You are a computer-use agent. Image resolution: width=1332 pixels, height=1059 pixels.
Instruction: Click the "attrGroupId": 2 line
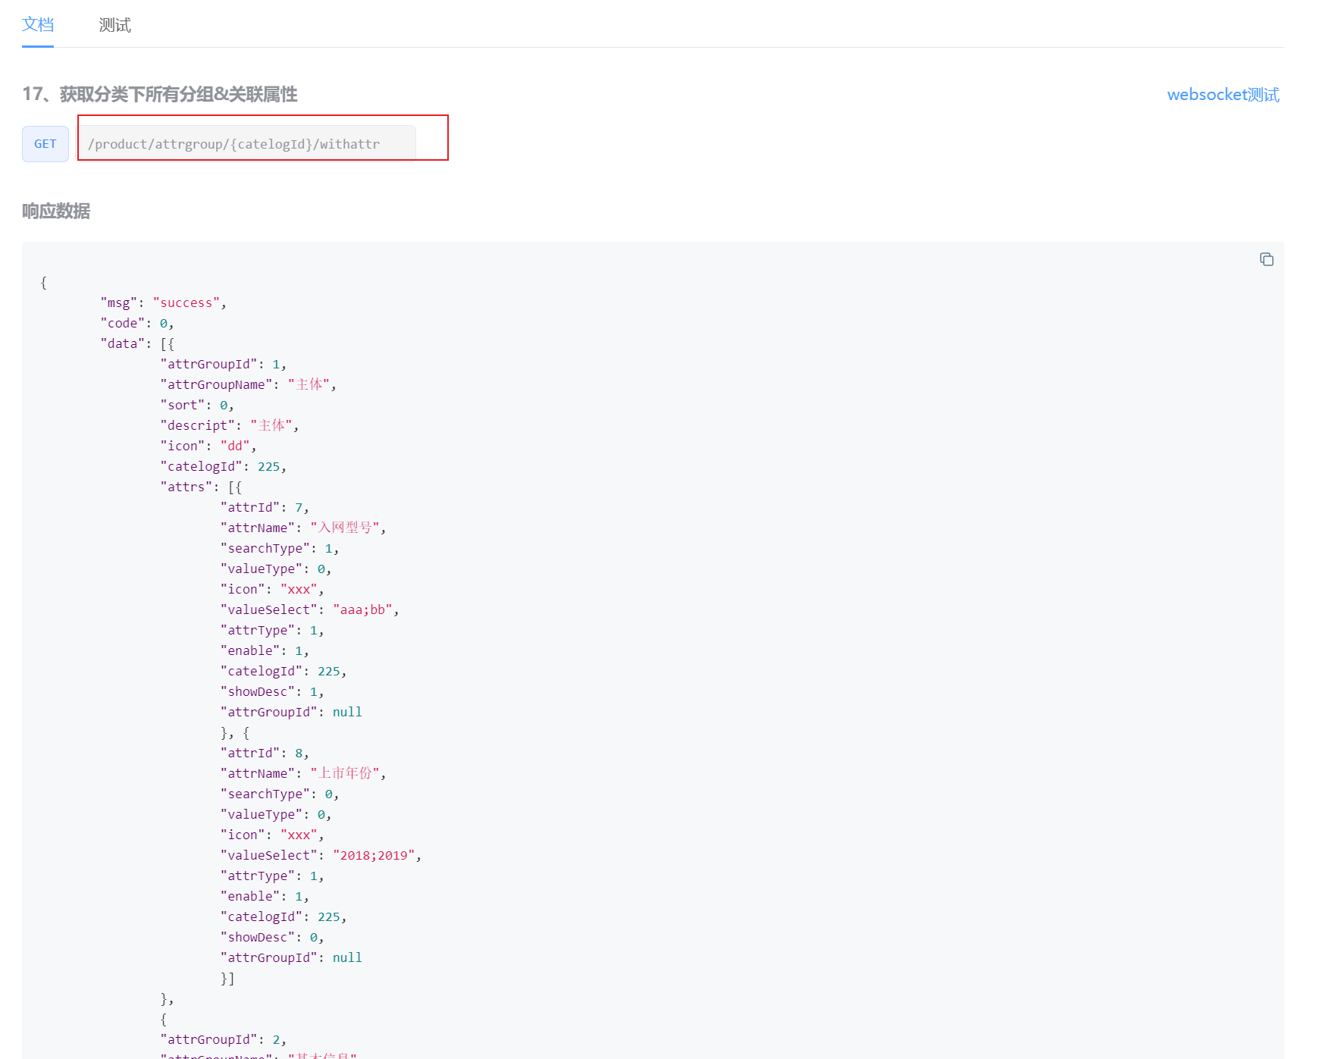[224, 1039]
